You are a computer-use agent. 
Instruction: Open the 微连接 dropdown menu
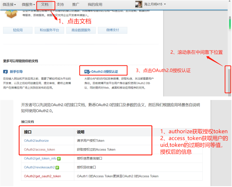coord(9,5)
